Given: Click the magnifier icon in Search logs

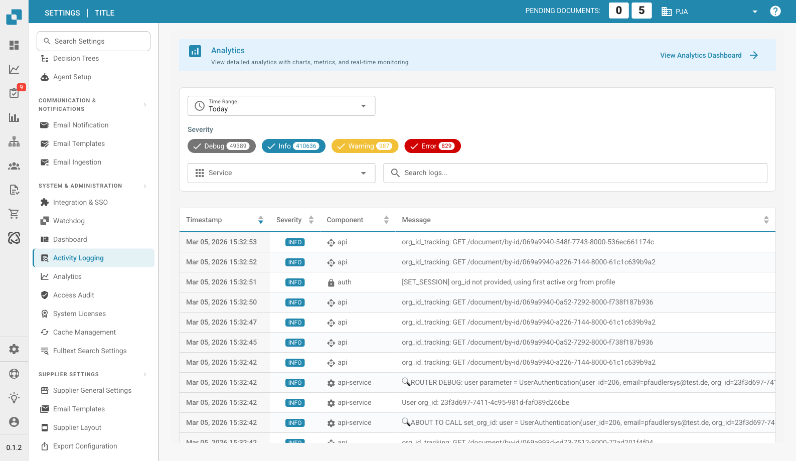Looking at the screenshot, I should [x=395, y=173].
